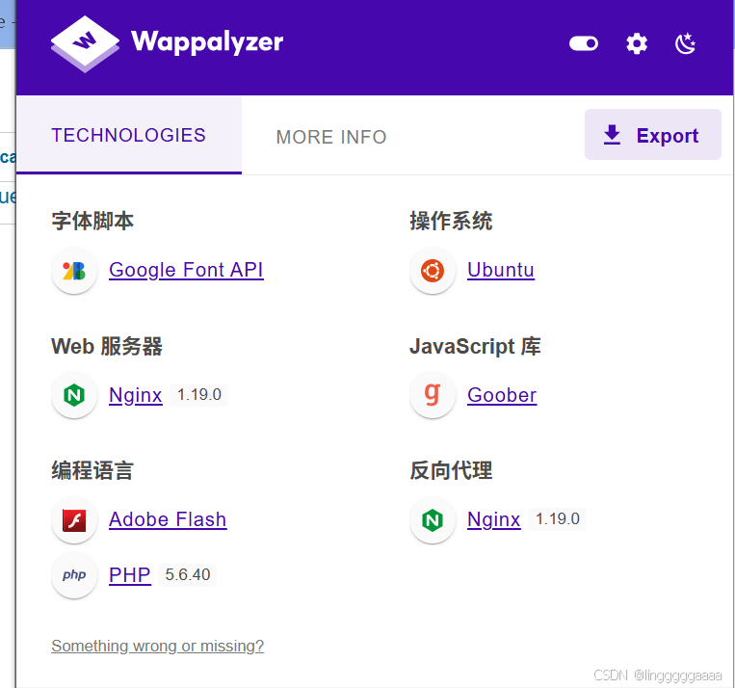Click the Nginx icon under 反向代理
Viewport: 735px width, 688px height.
433,520
